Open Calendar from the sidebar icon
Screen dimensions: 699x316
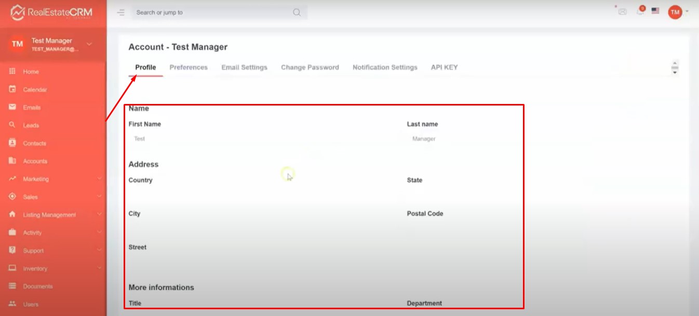pyautogui.click(x=12, y=89)
